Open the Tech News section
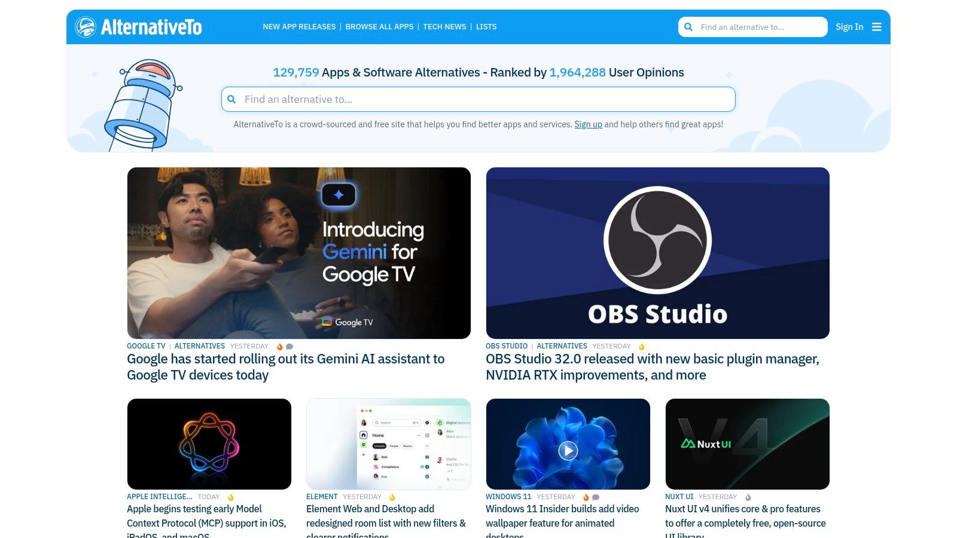This screenshot has width=957, height=538. point(444,27)
